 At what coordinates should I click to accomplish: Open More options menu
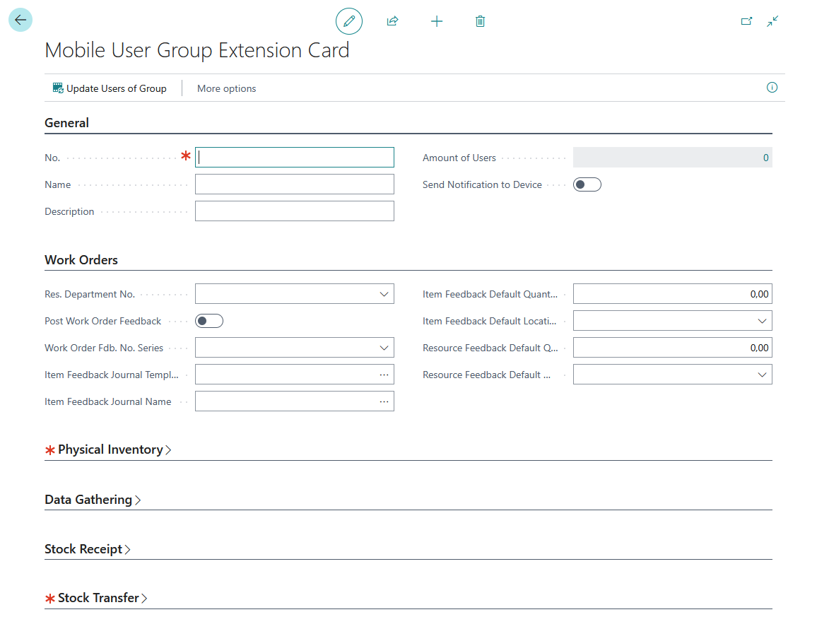tap(226, 88)
